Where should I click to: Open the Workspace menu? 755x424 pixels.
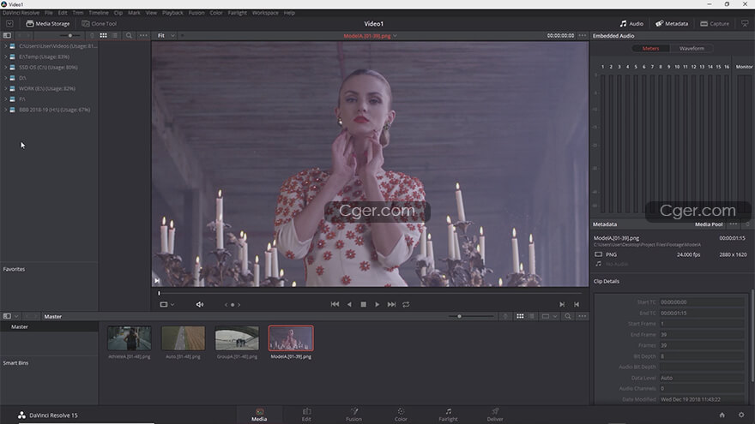(x=265, y=13)
